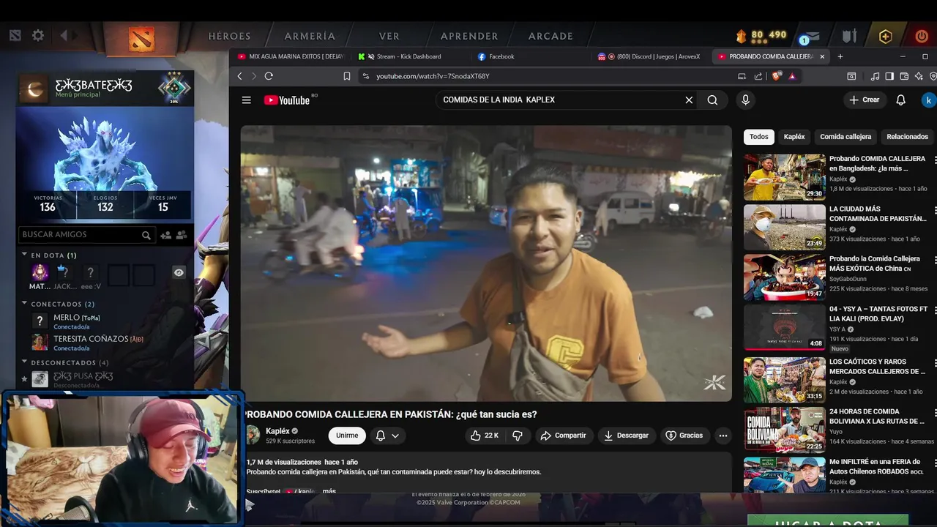Dislike the Pakistan street food video
Viewport: 937px width, 527px height.
[518, 436]
